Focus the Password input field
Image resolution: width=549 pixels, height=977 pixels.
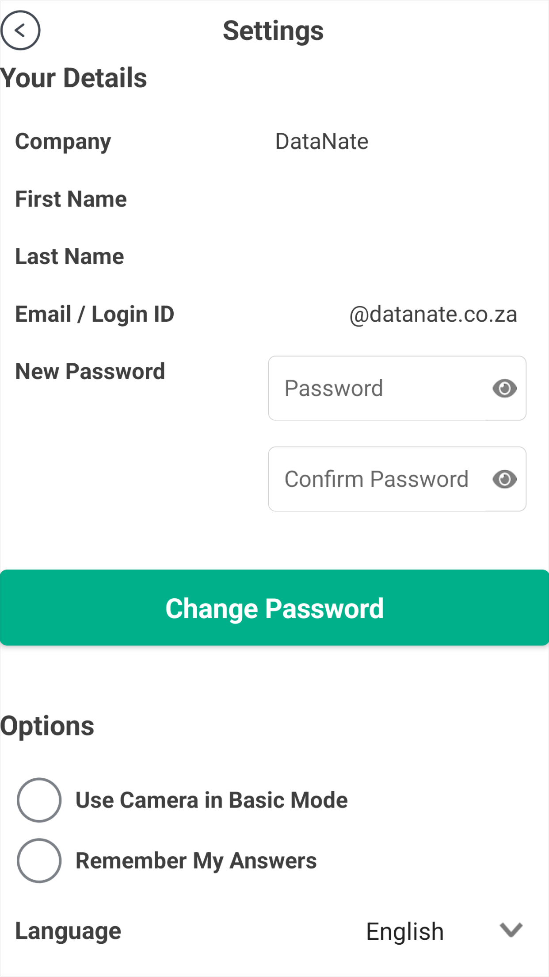pyautogui.click(x=380, y=388)
